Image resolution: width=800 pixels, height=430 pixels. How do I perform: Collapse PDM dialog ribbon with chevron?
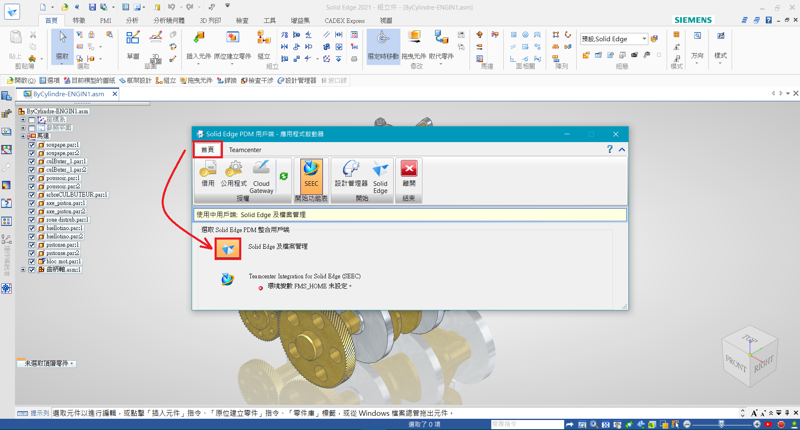pyautogui.click(x=622, y=149)
